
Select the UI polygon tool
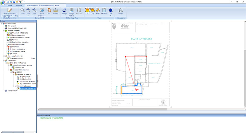(x=87, y=11)
